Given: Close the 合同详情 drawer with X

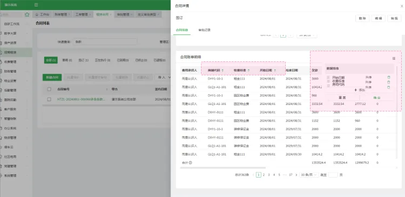Looking at the screenshot, I should click(401, 6).
